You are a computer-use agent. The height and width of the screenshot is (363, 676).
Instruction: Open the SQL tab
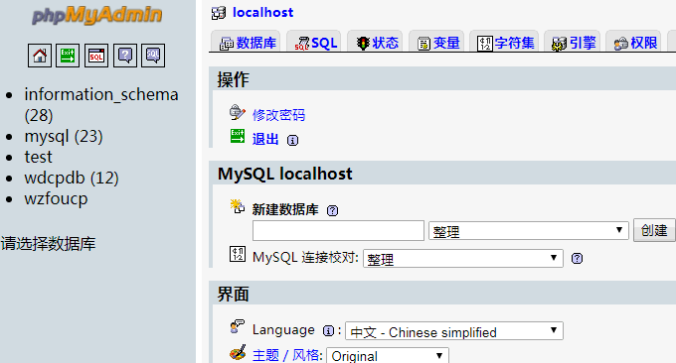coord(315,43)
